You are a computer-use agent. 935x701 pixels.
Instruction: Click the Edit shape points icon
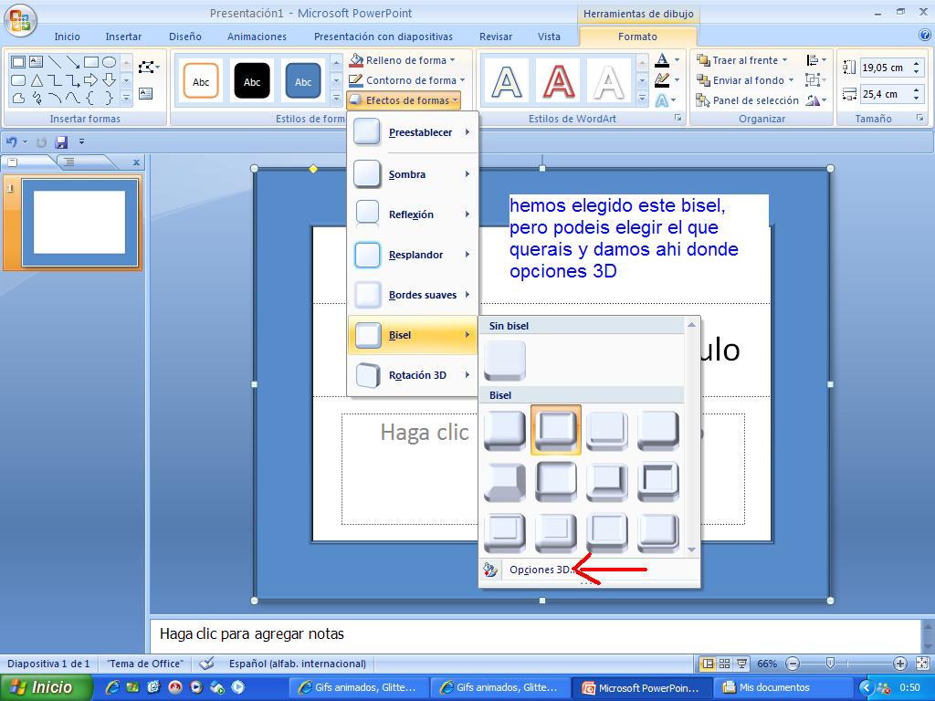[146, 67]
